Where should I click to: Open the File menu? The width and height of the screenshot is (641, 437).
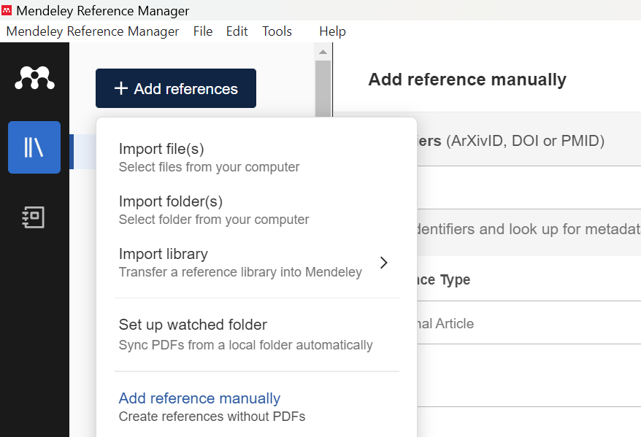click(x=203, y=31)
